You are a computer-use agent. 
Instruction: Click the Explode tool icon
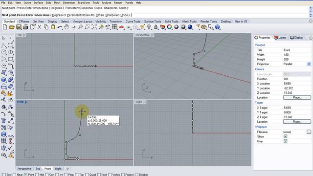pos(11,93)
